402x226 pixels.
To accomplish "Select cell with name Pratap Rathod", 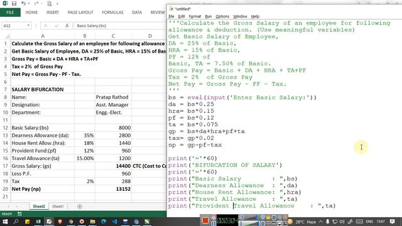I will (113, 97).
